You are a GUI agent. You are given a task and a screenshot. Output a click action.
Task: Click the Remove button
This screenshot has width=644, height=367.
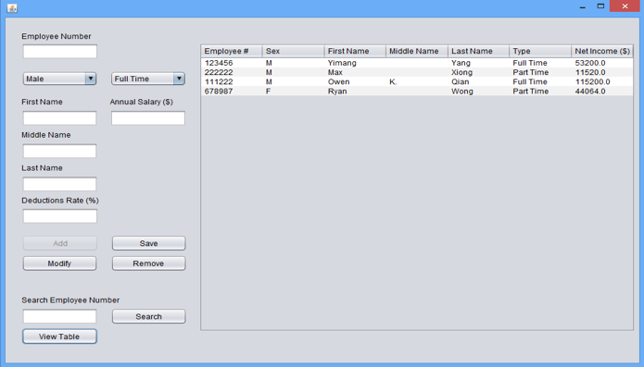148,263
